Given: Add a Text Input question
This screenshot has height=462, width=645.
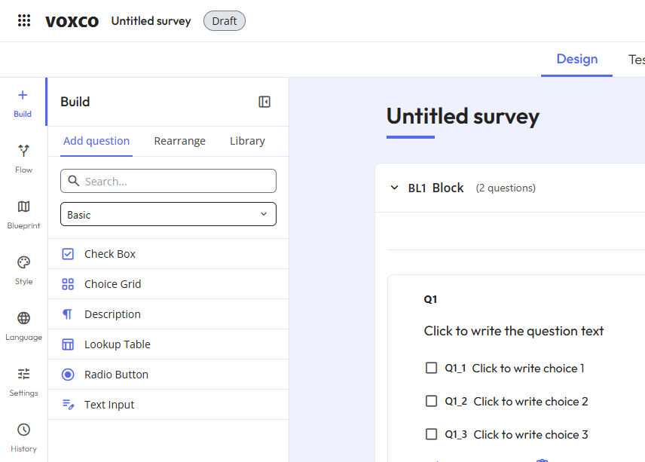Looking at the screenshot, I should 168,405.
